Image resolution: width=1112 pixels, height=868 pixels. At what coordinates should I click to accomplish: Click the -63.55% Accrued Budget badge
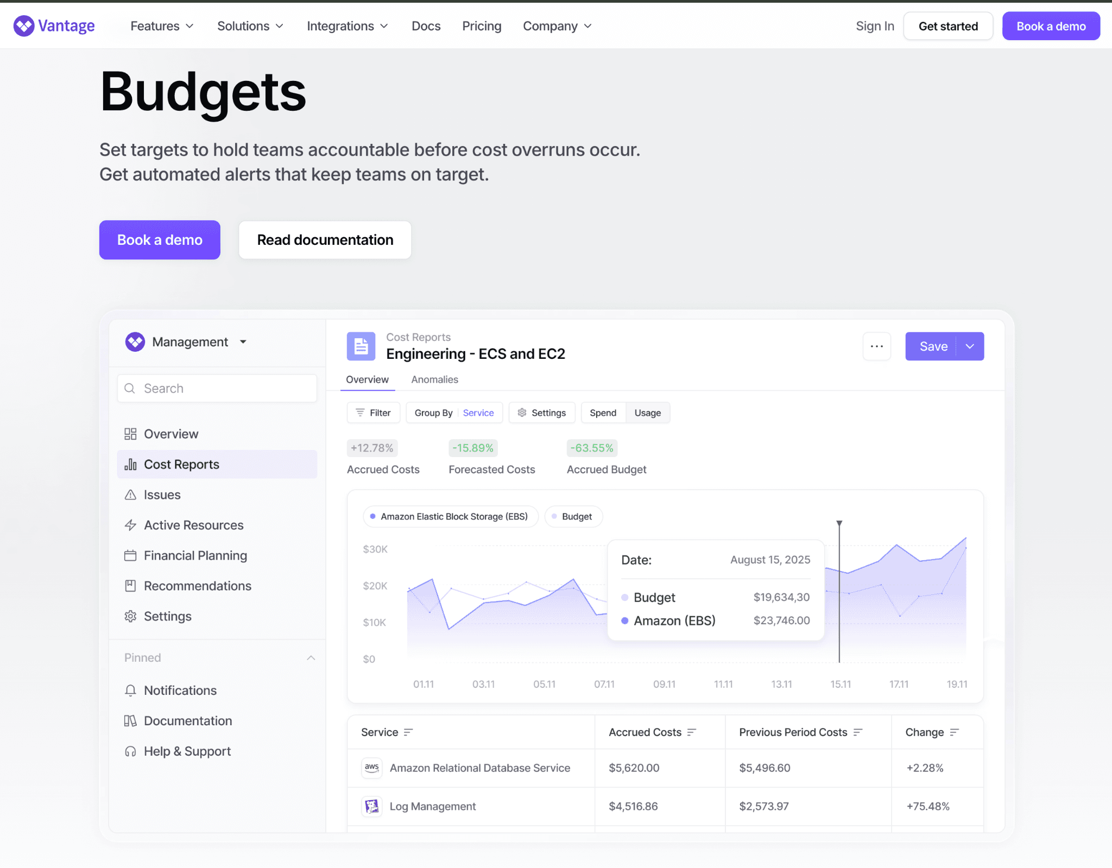tap(592, 448)
